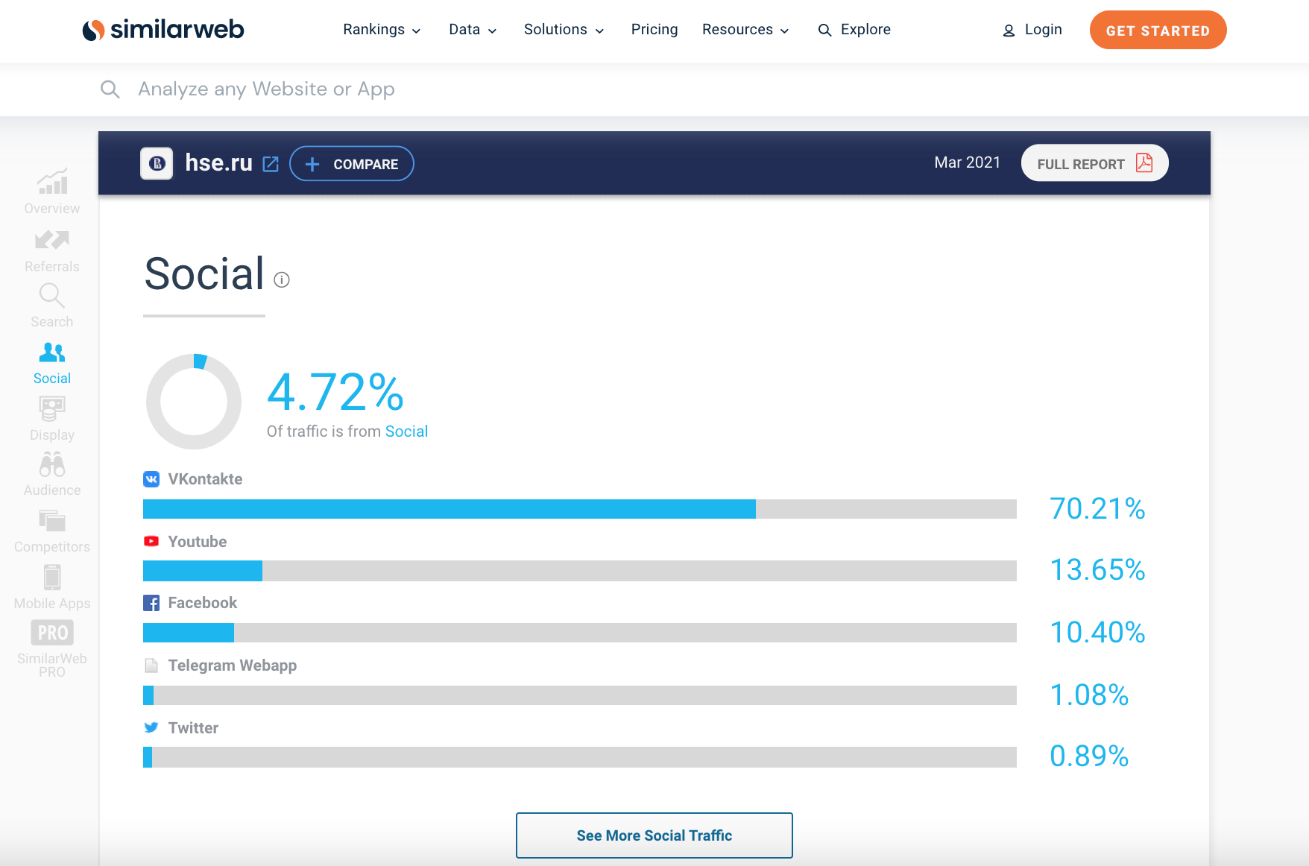Click the PRO badge icon
The width and height of the screenshot is (1309, 866).
coord(52,633)
